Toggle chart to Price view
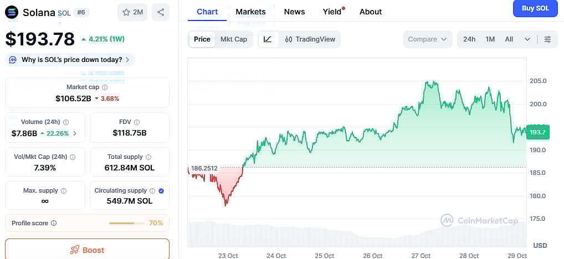 coord(202,39)
